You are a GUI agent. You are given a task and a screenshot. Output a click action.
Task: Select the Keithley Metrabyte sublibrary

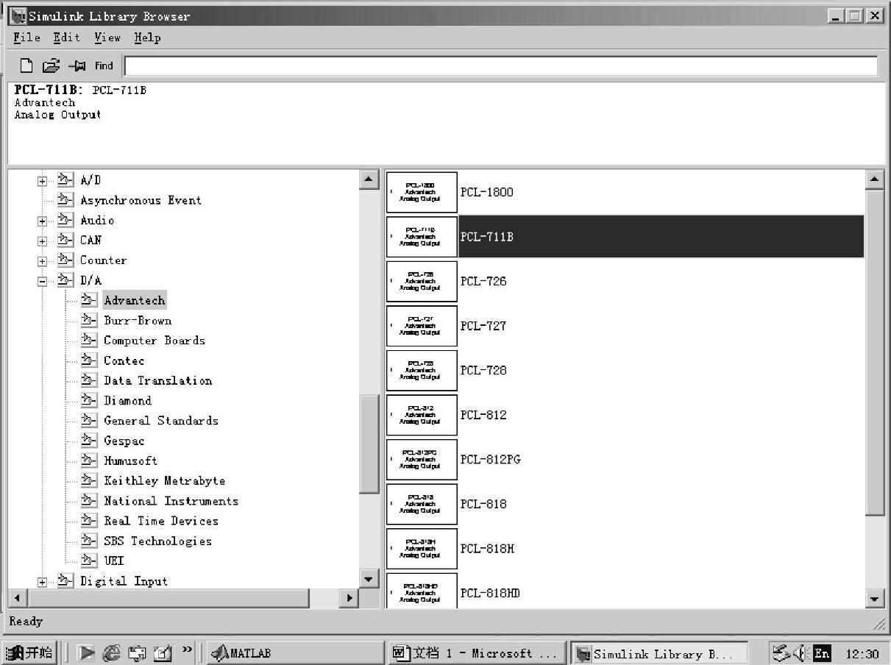[x=164, y=481]
